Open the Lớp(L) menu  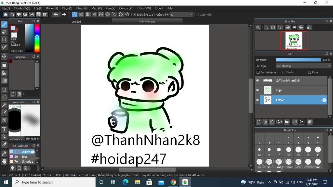point(38,8)
